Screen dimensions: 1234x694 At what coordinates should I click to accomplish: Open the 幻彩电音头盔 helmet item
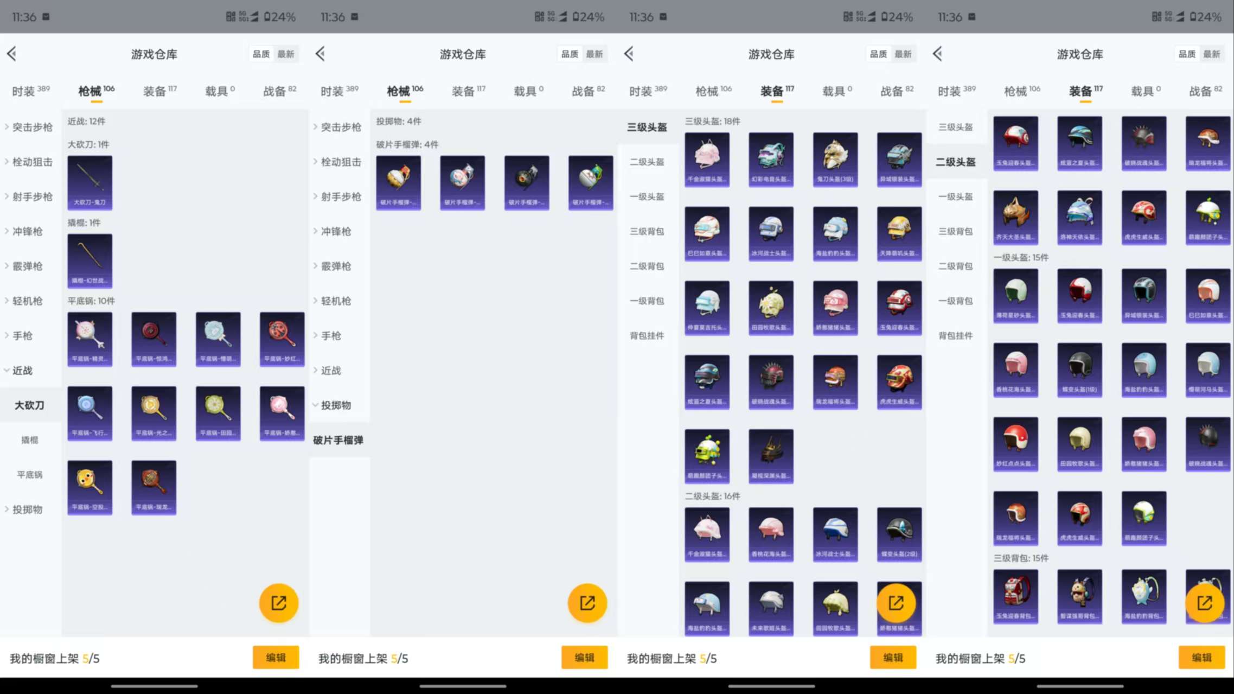771,159
